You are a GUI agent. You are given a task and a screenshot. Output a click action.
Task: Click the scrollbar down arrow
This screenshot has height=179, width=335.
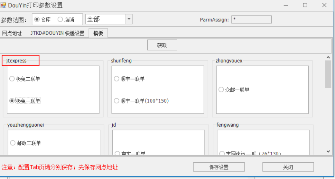click(x=328, y=151)
